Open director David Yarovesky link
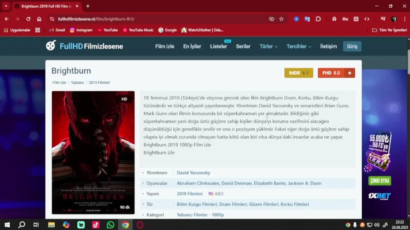This screenshot has height=230, width=410. [x=194, y=172]
